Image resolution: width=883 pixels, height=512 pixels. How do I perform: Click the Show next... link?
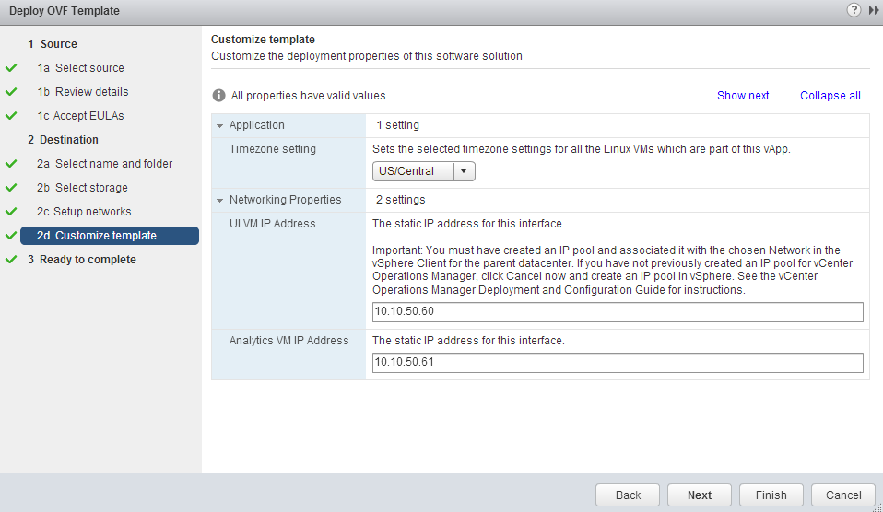[x=747, y=96]
